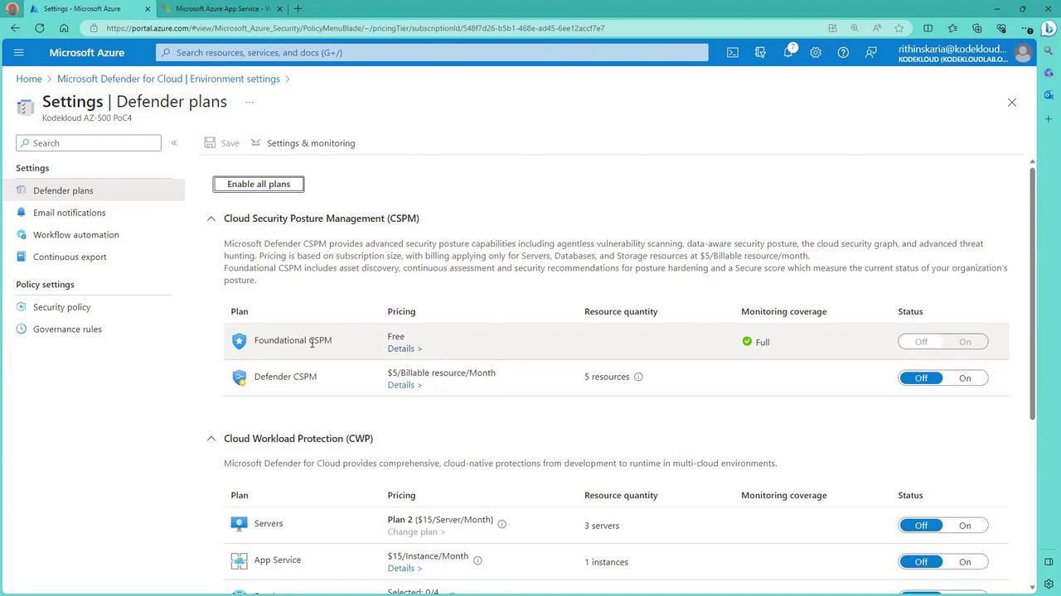This screenshot has width=1061, height=596.
Task: Switch Servers plan status to On
Action: tap(965, 526)
